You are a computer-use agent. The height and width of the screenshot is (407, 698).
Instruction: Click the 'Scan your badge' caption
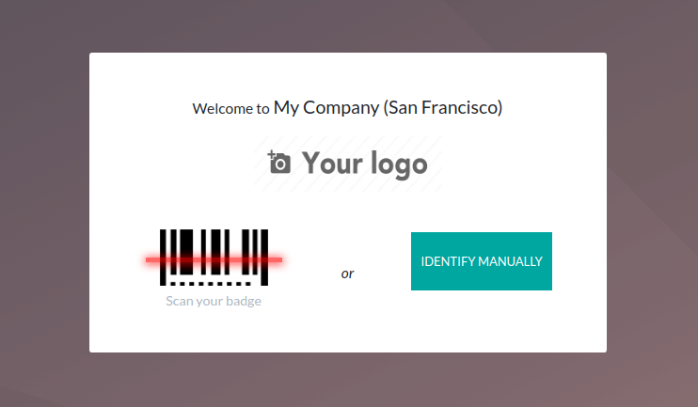point(214,301)
